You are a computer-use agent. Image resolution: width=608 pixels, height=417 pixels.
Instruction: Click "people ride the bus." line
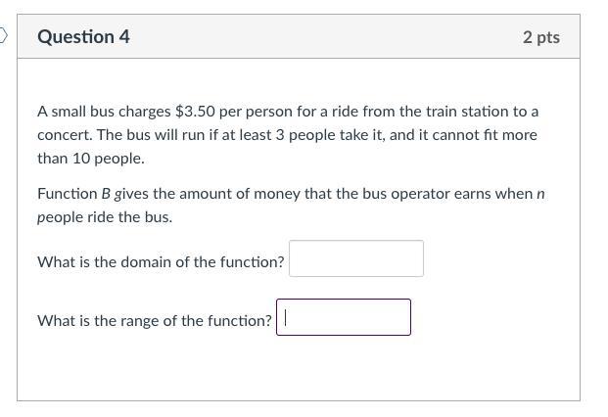coord(105,217)
